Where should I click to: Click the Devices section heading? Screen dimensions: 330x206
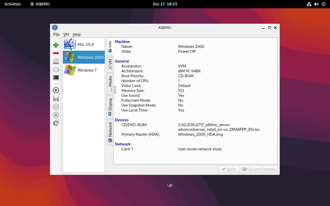coord(122,120)
